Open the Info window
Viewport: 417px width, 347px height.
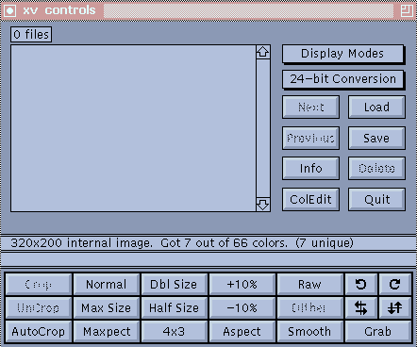click(x=310, y=169)
